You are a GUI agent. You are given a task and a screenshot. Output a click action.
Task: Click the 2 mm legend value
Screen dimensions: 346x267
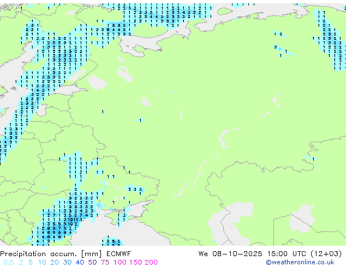[x=21, y=263]
